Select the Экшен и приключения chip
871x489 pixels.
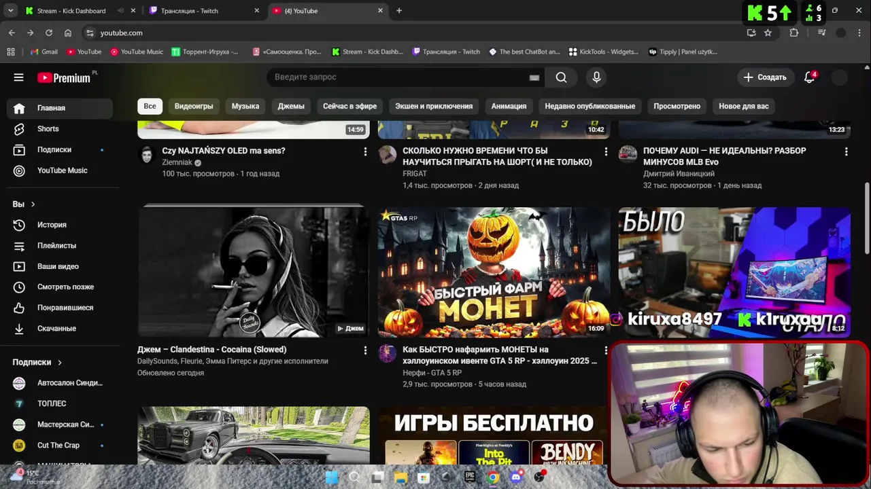click(x=434, y=106)
